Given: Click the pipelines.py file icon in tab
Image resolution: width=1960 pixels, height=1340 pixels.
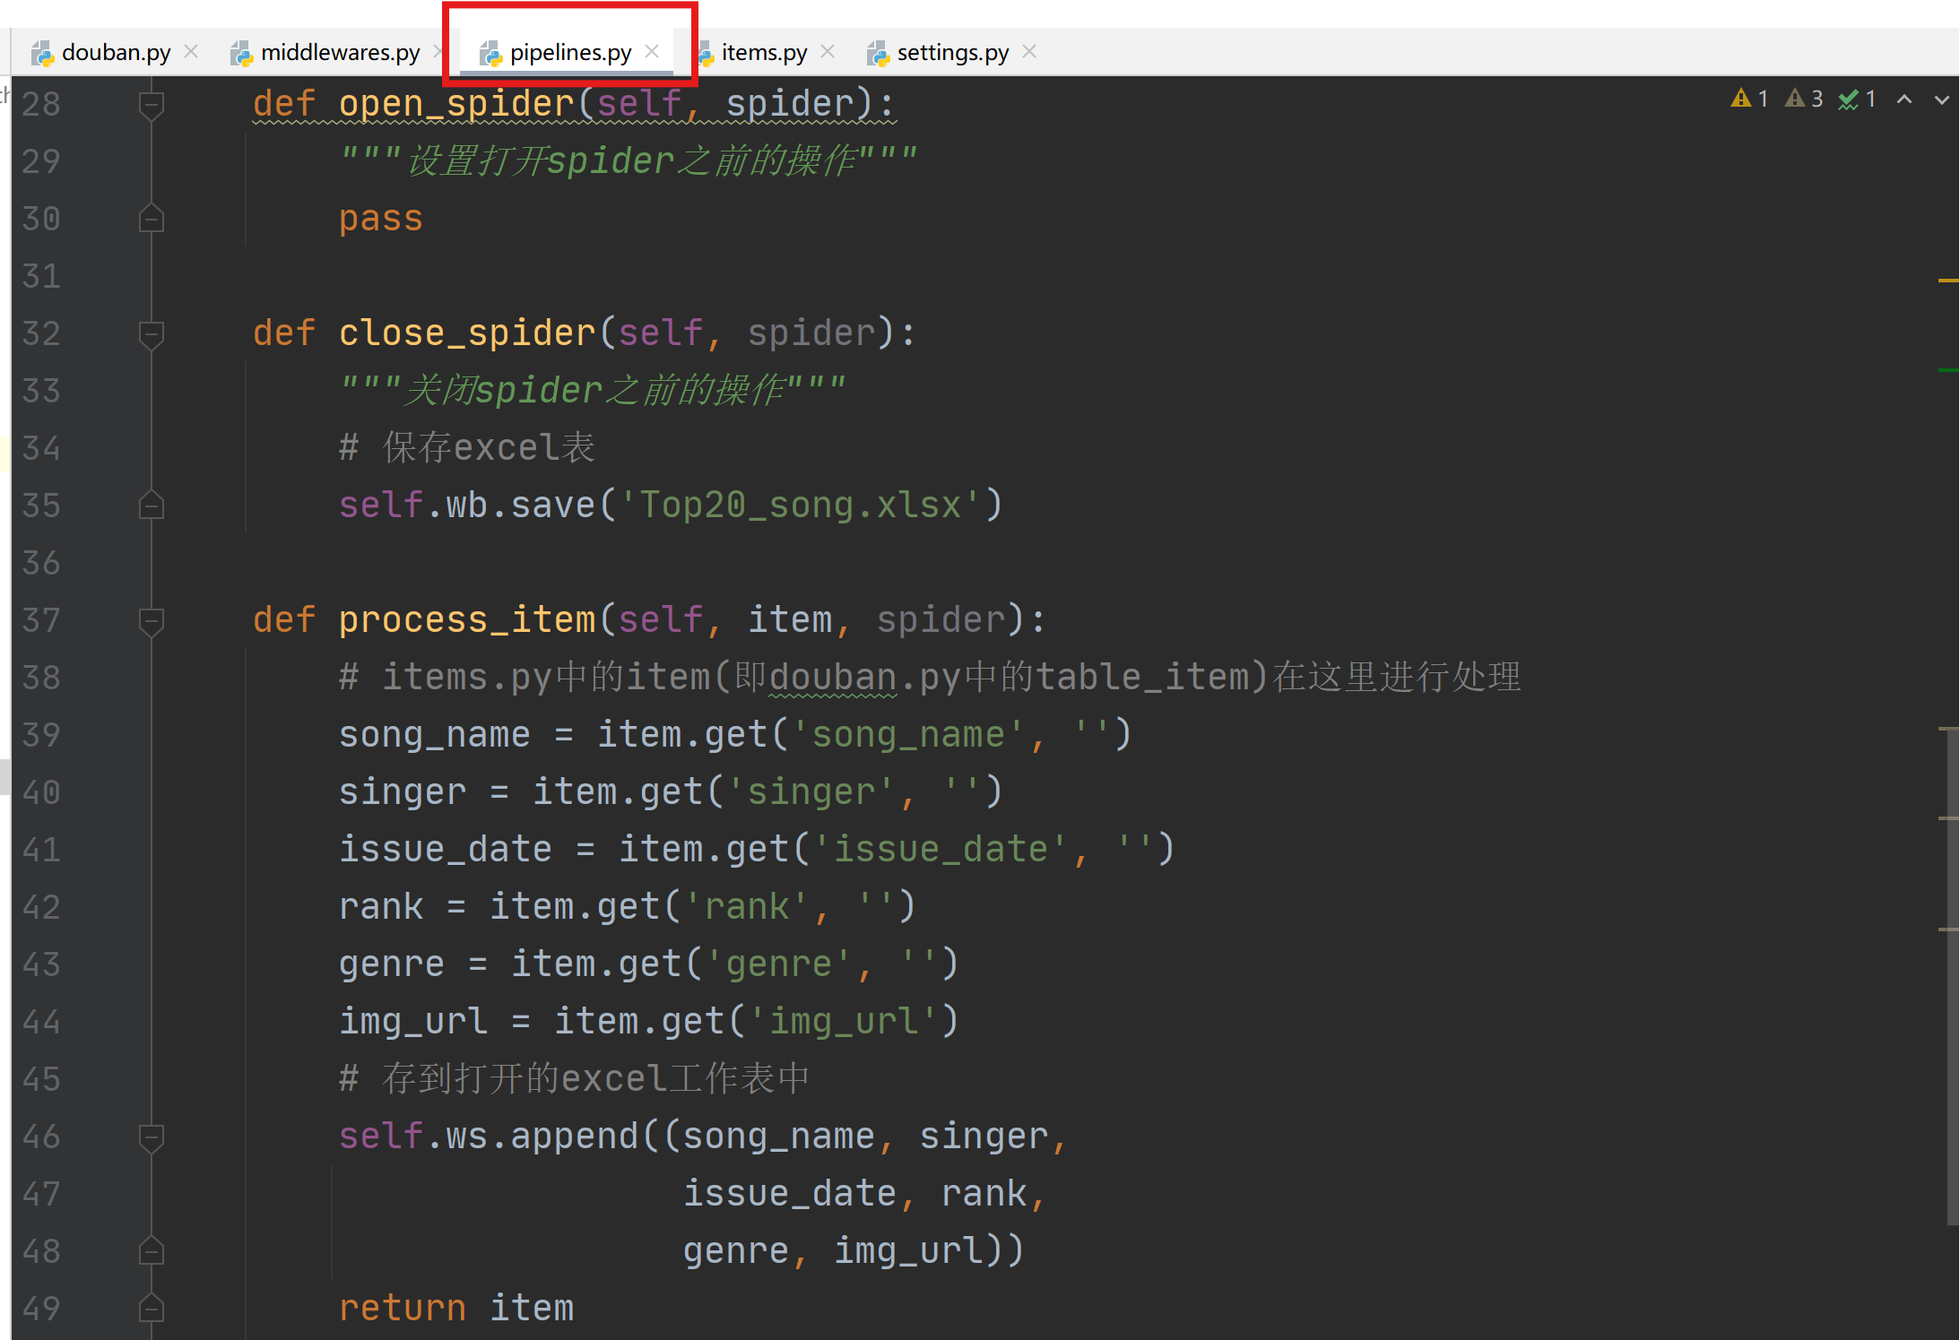Looking at the screenshot, I should [x=490, y=54].
